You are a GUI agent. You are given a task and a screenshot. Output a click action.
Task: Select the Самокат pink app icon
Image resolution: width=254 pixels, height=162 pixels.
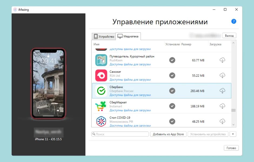(x=101, y=75)
